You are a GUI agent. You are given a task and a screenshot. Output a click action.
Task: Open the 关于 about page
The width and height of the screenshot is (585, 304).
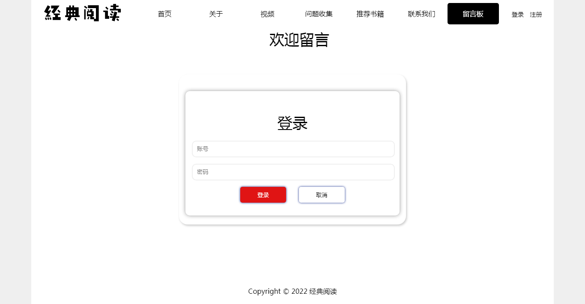pyautogui.click(x=216, y=14)
